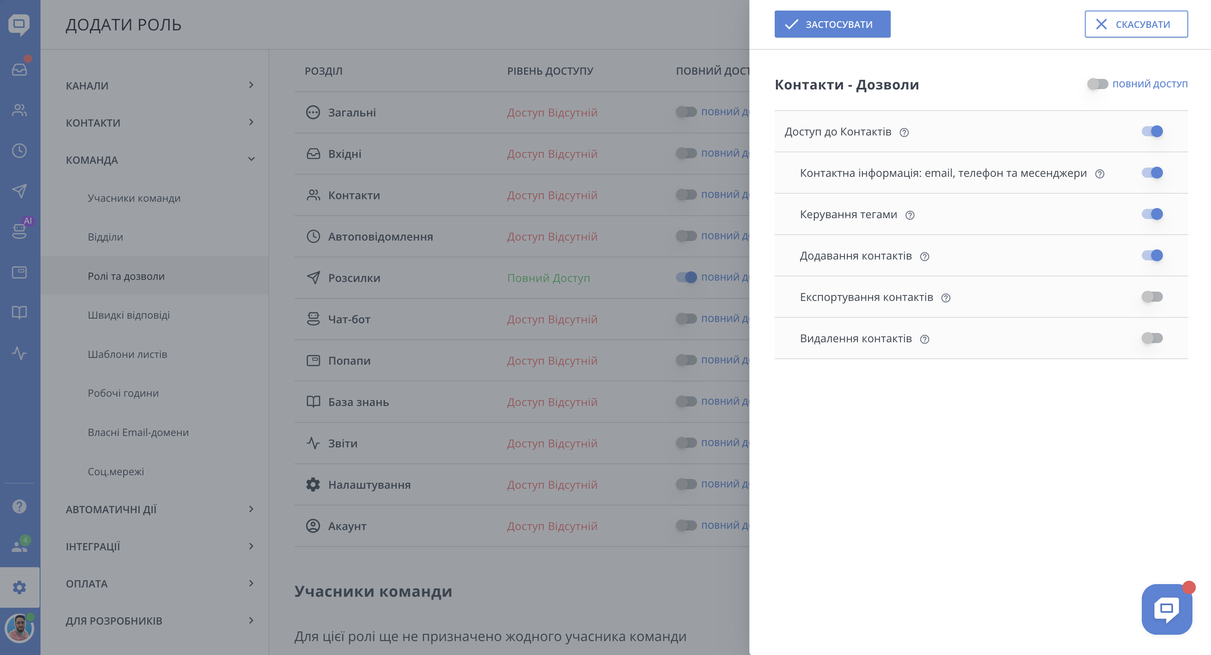Toggle Повний доступ for Контакти permissions
This screenshot has height=655, width=1211.
1097,84
